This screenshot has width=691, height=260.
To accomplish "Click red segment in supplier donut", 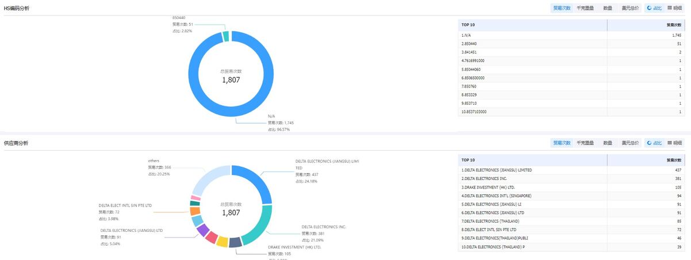I will click(212, 237).
